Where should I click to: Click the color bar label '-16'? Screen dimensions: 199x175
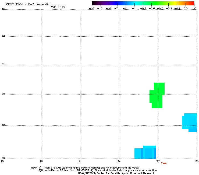(91, 9)
